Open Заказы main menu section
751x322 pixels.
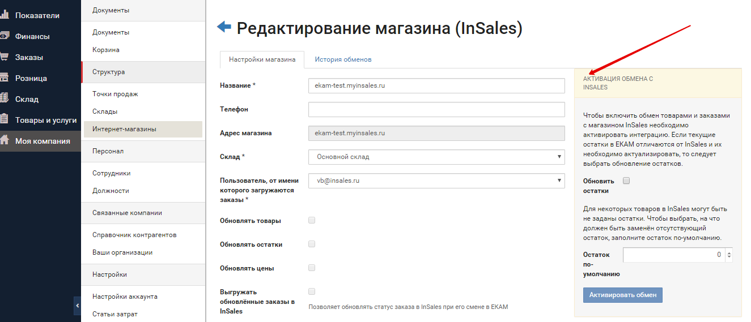[x=29, y=57]
